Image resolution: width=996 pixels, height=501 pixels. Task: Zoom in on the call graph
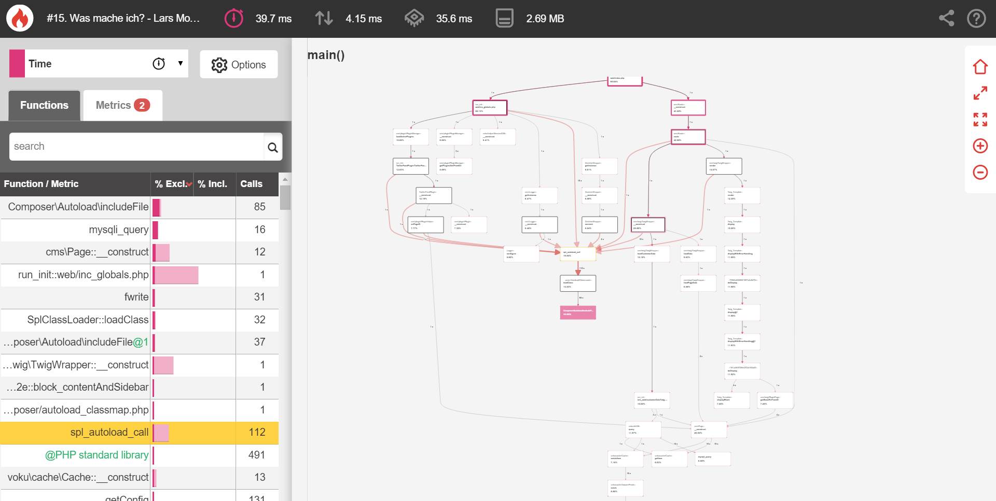point(980,146)
